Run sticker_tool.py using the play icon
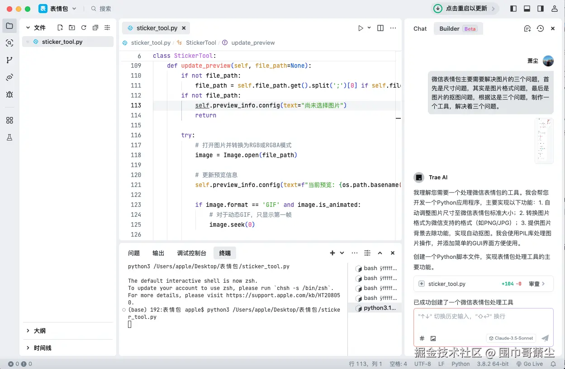 (x=360, y=28)
